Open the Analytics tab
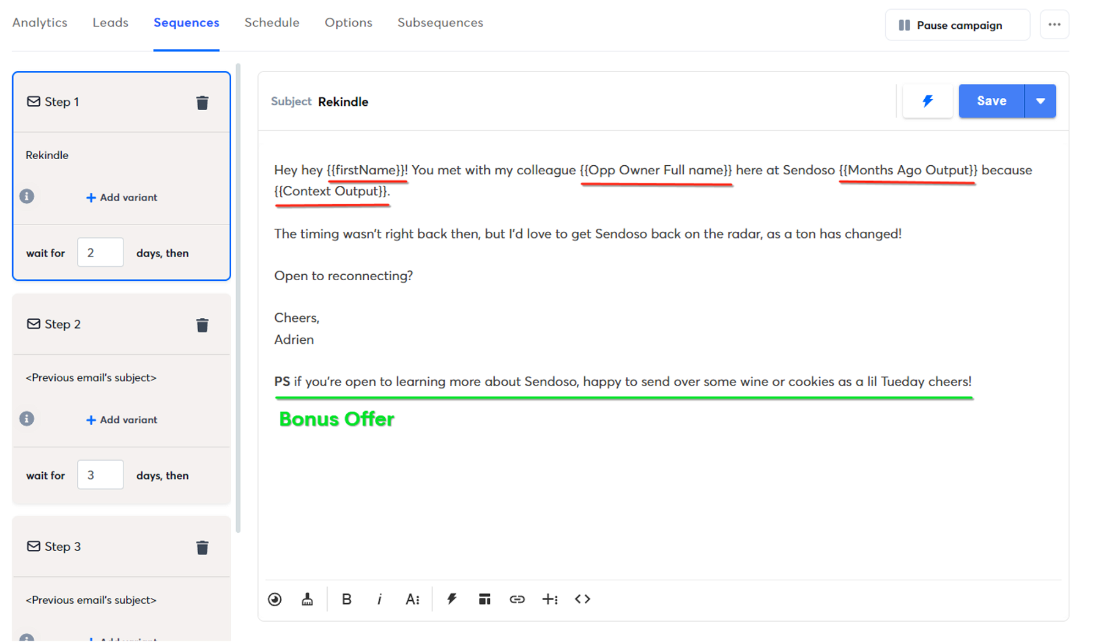This screenshot has height=643, width=1101. (x=40, y=23)
